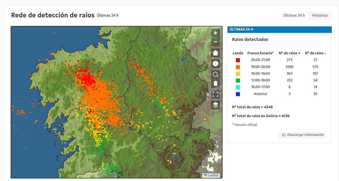
Task: Click the 363 positive rays value
Action: 290,73
